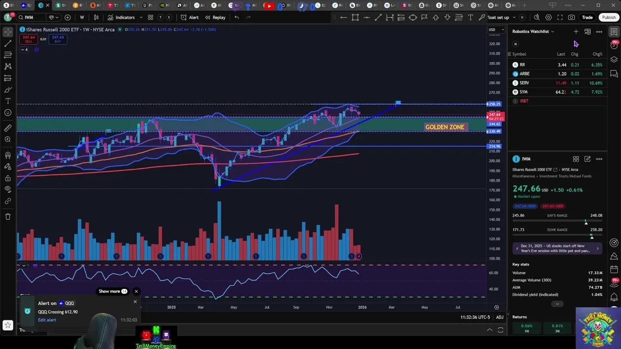Image resolution: width=621 pixels, height=349 pixels.
Task: Open the calendar icon in right sidebar
Action: click(x=614, y=270)
